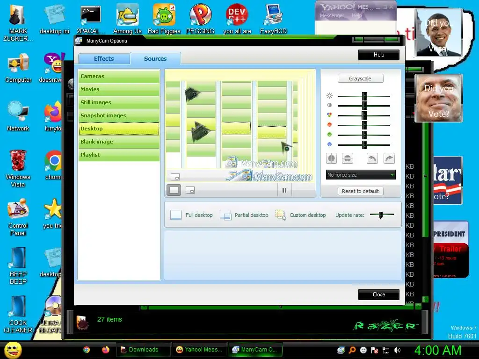Click the flip vertical icon

[x=348, y=158]
